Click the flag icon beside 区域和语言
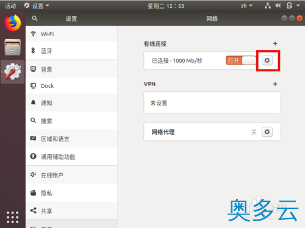305x228 pixels. (x=33, y=138)
